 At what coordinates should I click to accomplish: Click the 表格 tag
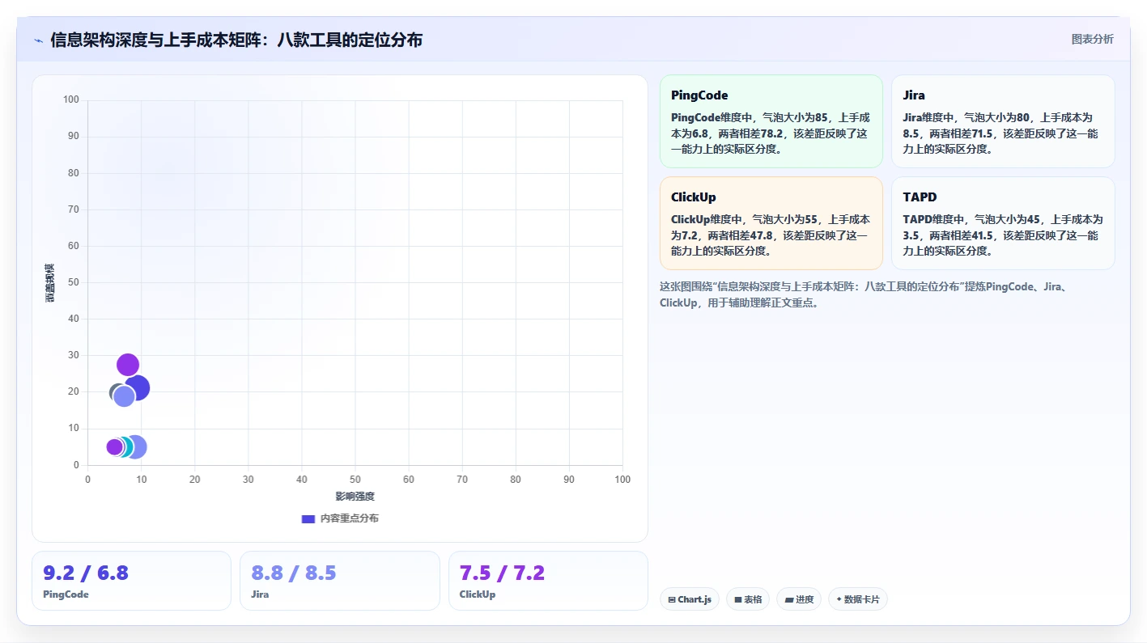tap(748, 599)
